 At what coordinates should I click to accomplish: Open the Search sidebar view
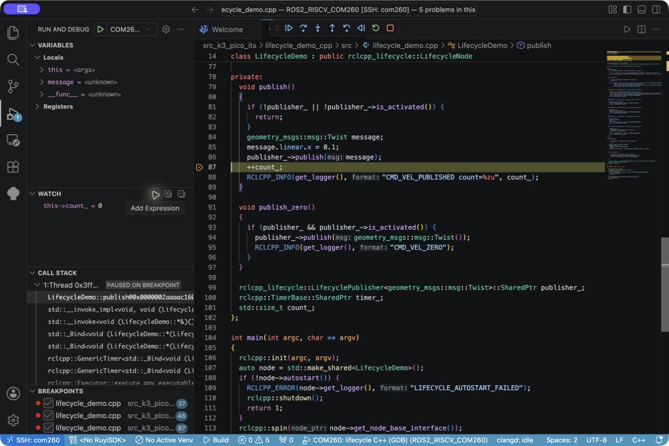13,59
